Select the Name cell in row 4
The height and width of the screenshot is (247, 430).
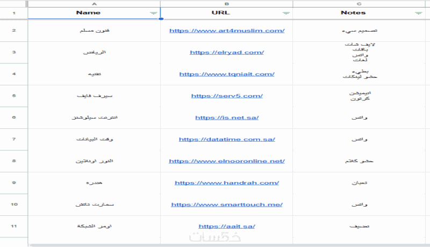pyautogui.click(x=94, y=74)
